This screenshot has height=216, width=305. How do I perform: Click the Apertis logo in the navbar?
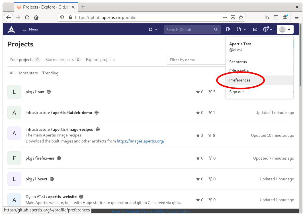click(11, 29)
